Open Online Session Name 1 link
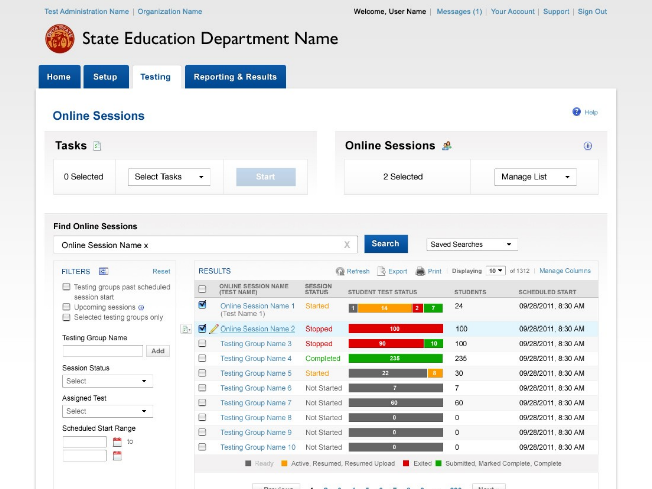This screenshot has height=489, width=652. 258,306
